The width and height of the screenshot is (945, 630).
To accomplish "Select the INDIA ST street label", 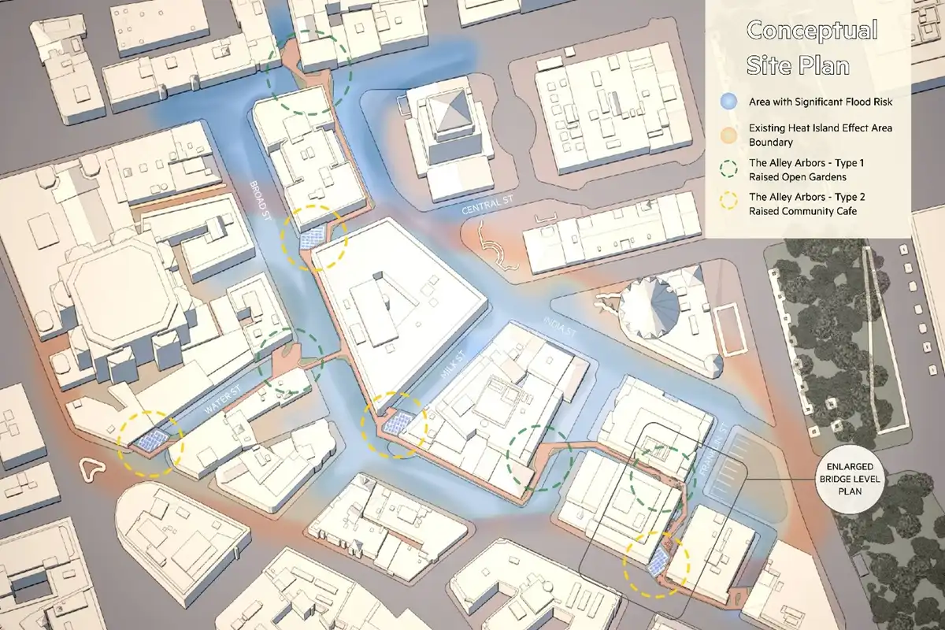I will [x=559, y=328].
